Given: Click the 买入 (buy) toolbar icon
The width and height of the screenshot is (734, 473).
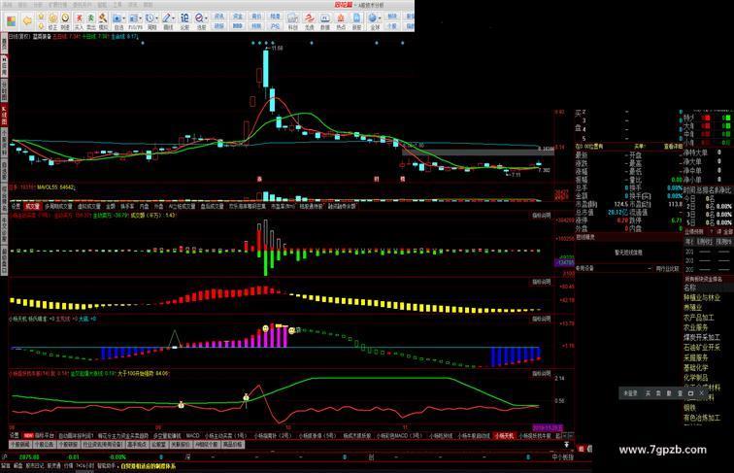Looking at the screenshot, I should pos(79,21).
